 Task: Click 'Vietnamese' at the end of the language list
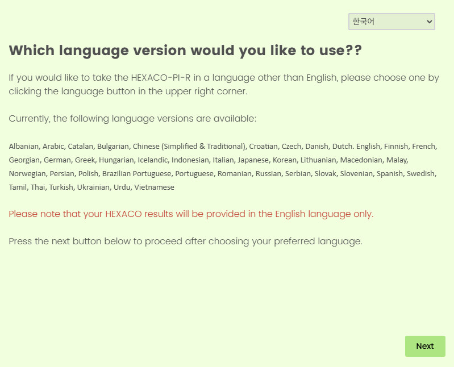[154, 187]
